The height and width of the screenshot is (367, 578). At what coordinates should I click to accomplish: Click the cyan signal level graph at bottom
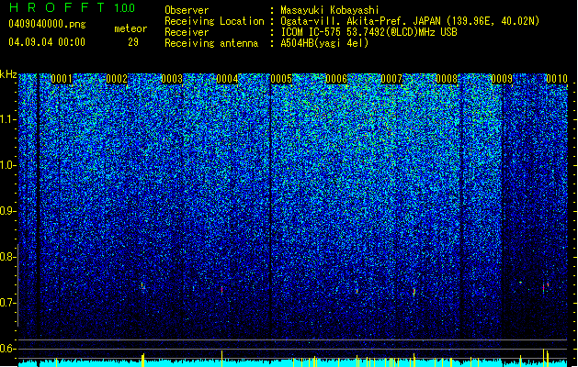tap(293, 363)
